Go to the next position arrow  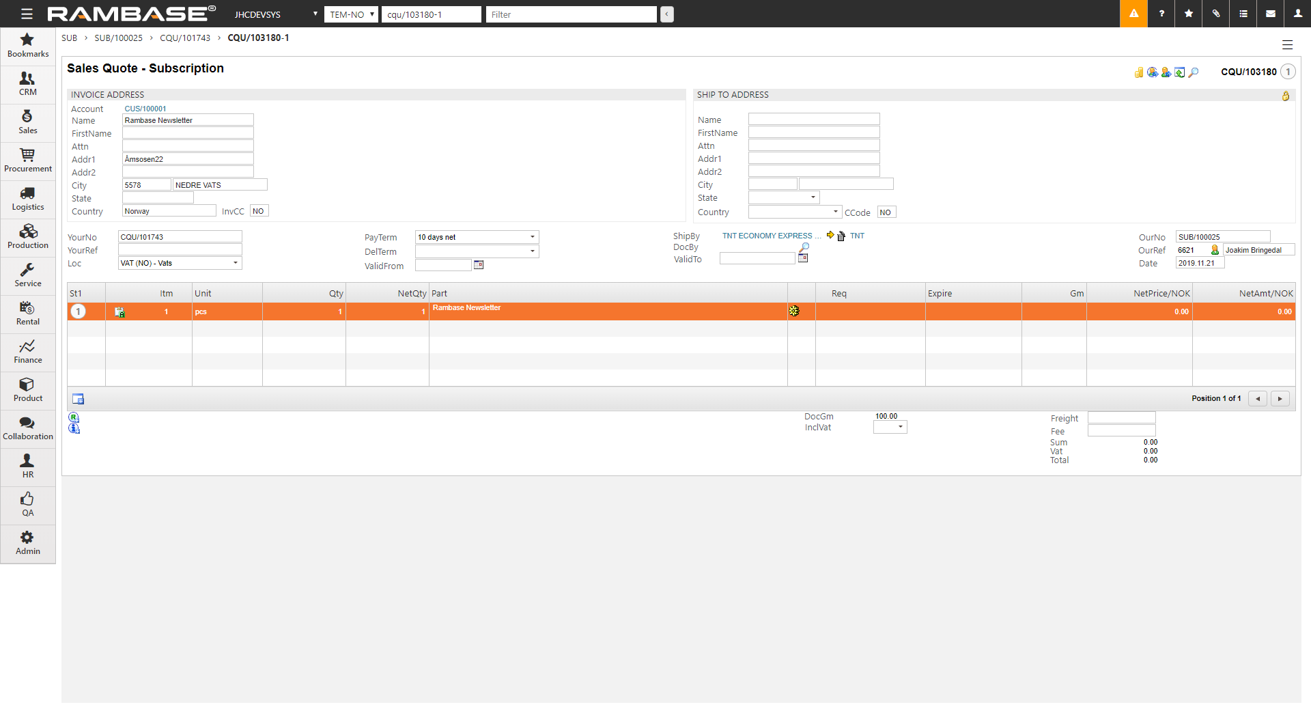(1280, 399)
